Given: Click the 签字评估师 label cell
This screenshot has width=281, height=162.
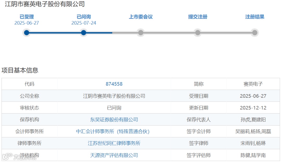Looking at the screenshot, I should 199,155.
